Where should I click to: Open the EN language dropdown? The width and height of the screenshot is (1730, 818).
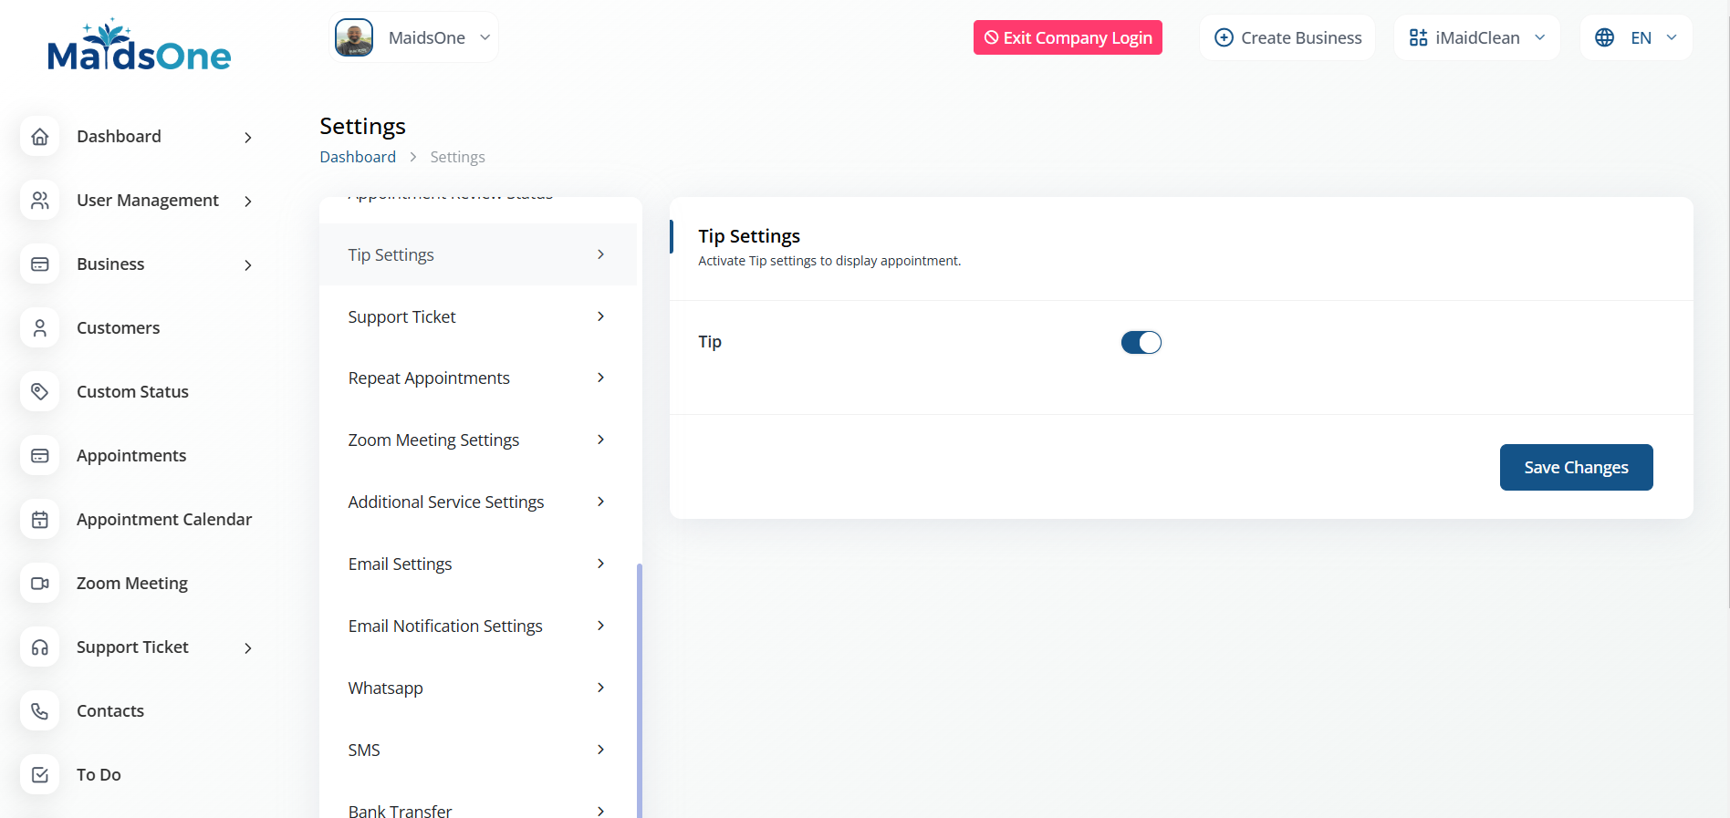coord(1635,37)
